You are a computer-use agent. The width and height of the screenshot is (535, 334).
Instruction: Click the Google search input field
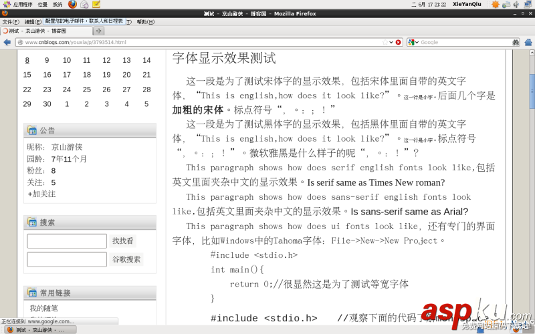(465, 42)
